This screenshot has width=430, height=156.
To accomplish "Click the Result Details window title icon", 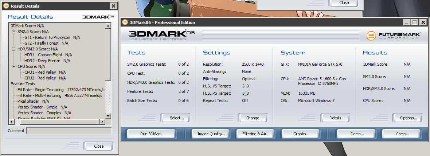I will [x=6, y=6].
